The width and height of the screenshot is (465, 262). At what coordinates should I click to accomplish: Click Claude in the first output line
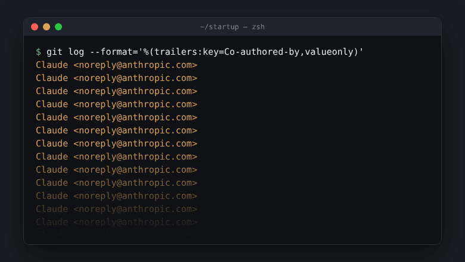(52, 65)
